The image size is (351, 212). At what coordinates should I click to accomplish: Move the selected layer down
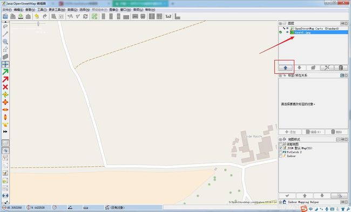[299, 67]
